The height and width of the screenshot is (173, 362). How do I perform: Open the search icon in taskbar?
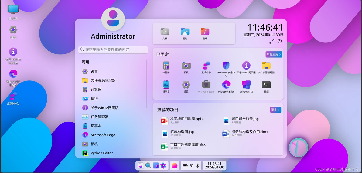(148, 166)
